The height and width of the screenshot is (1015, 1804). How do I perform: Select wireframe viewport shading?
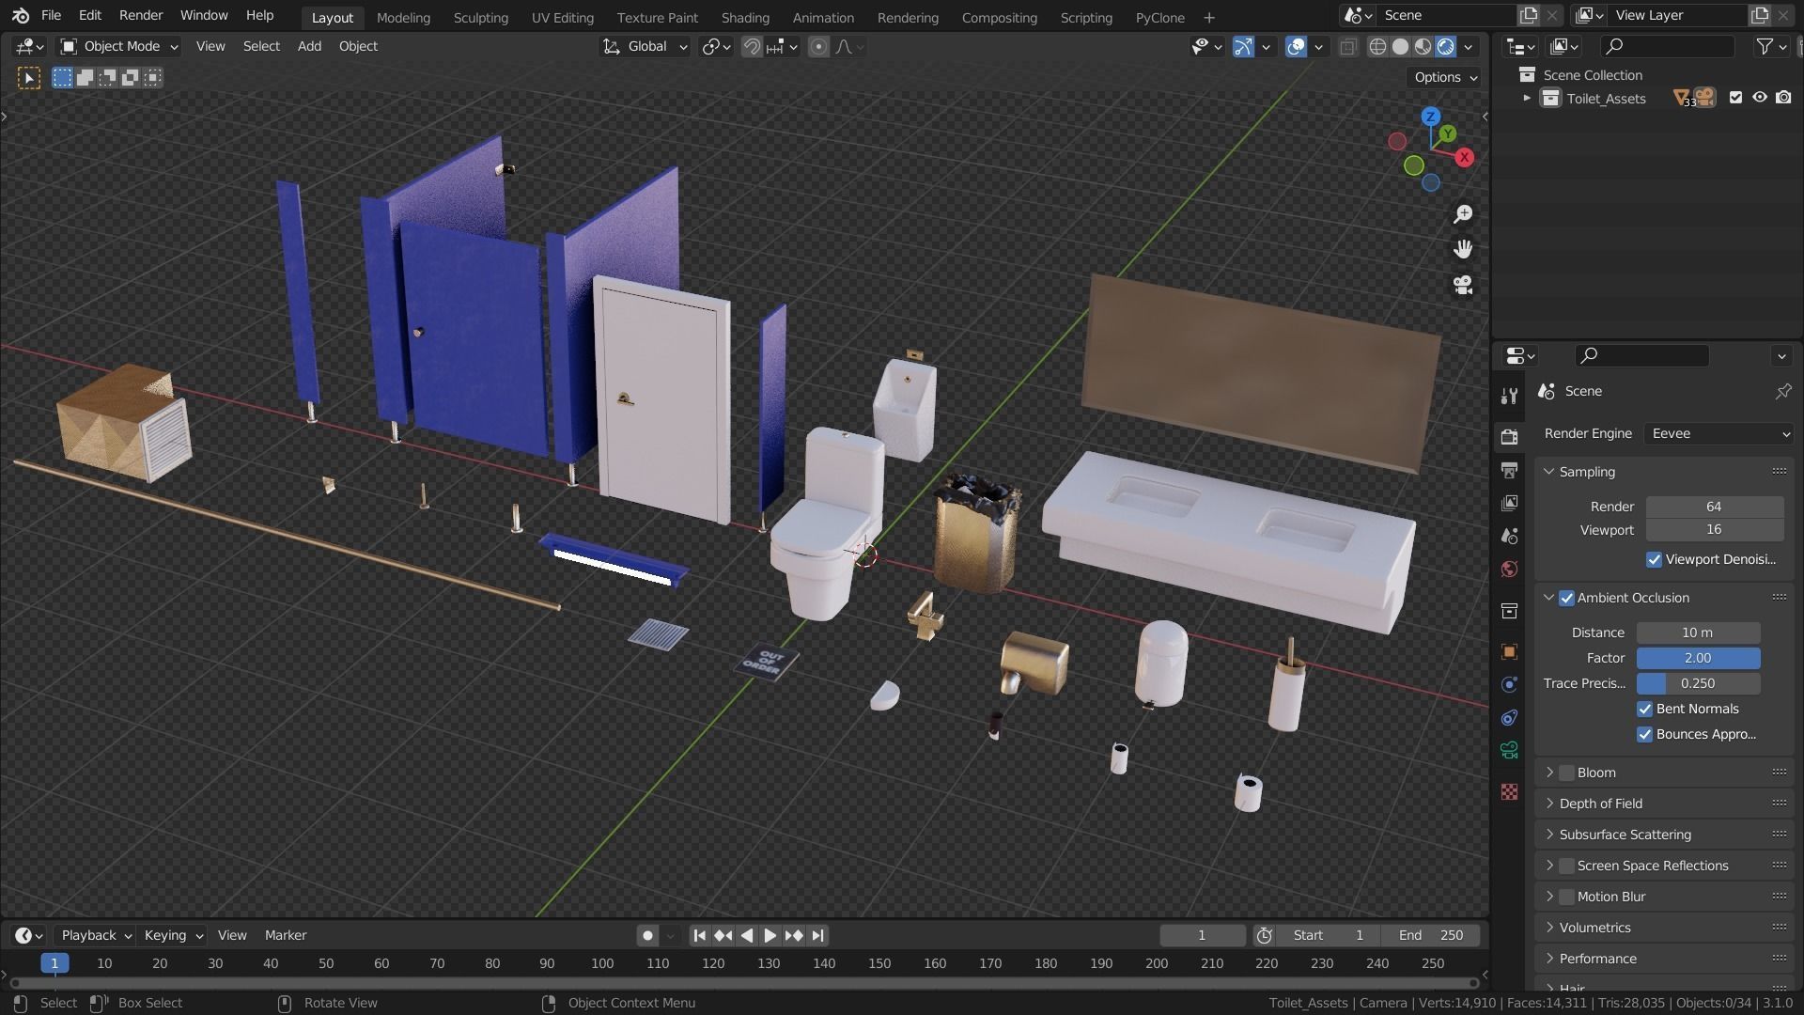pyautogui.click(x=1377, y=47)
